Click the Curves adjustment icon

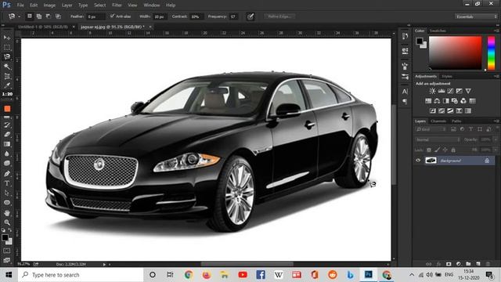(x=450, y=91)
